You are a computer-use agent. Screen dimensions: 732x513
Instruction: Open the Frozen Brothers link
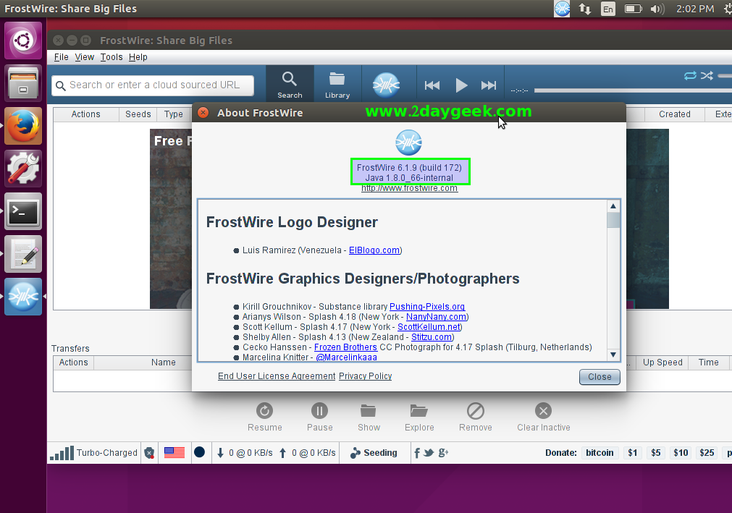pos(345,347)
